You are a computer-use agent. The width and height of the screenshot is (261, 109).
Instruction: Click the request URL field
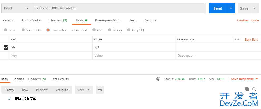[x=119, y=8]
